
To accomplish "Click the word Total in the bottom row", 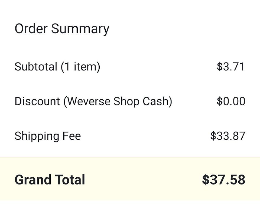I will pyautogui.click(x=70, y=180).
